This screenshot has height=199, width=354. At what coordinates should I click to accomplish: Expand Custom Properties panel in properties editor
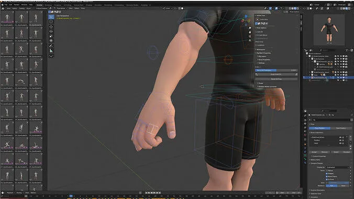(318, 156)
